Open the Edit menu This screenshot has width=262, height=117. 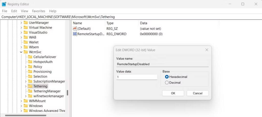(x=14, y=11)
